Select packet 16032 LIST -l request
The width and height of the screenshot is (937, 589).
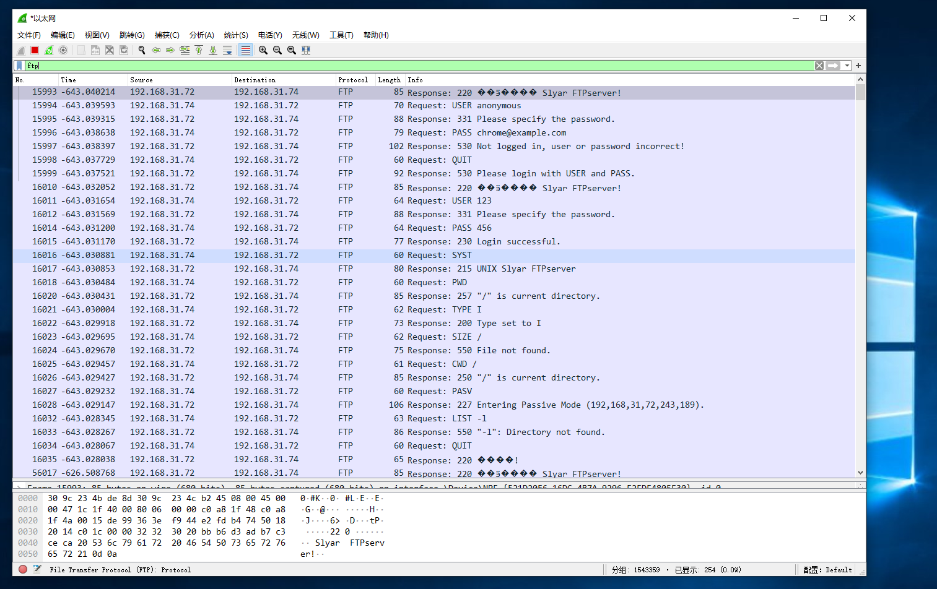coord(434,419)
